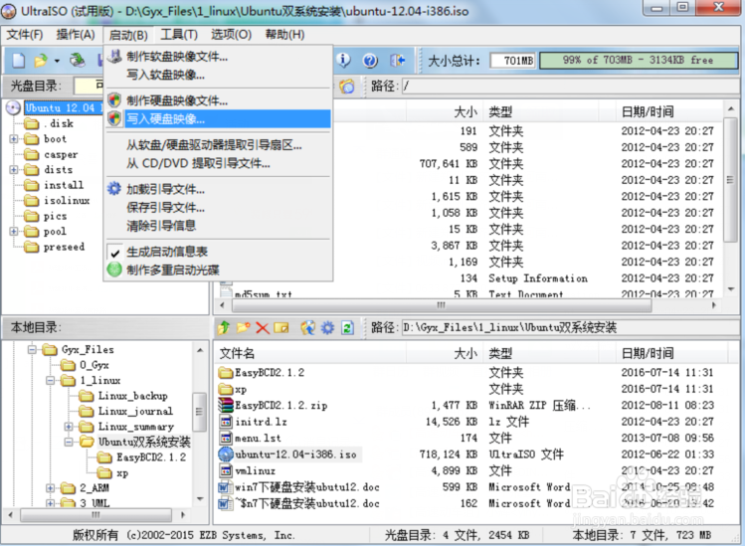Click the upper path input field
This screenshot has height=546, width=745.
click(x=570, y=86)
